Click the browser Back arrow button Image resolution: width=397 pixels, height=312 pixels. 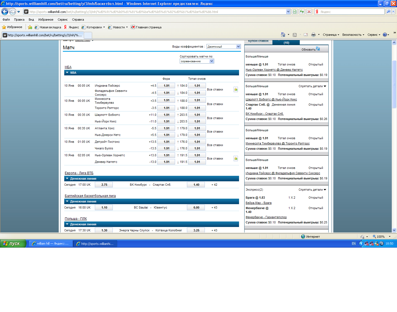(x=5, y=12)
